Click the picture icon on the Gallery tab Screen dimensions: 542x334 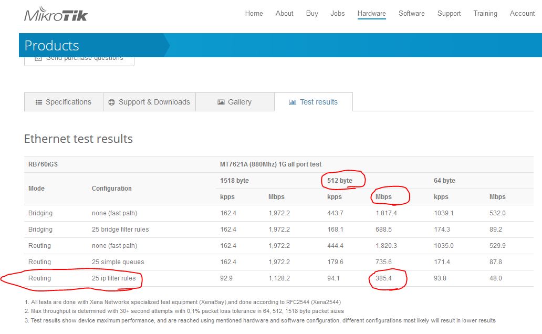[221, 102]
